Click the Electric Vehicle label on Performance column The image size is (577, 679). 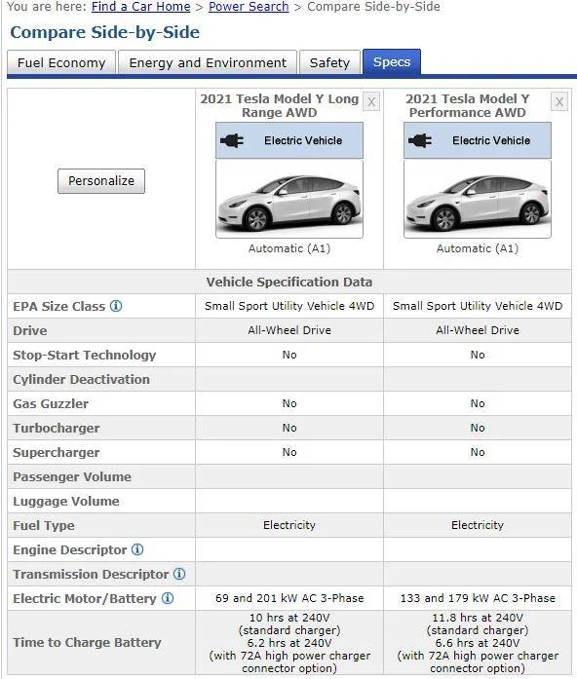[x=491, y=140]
